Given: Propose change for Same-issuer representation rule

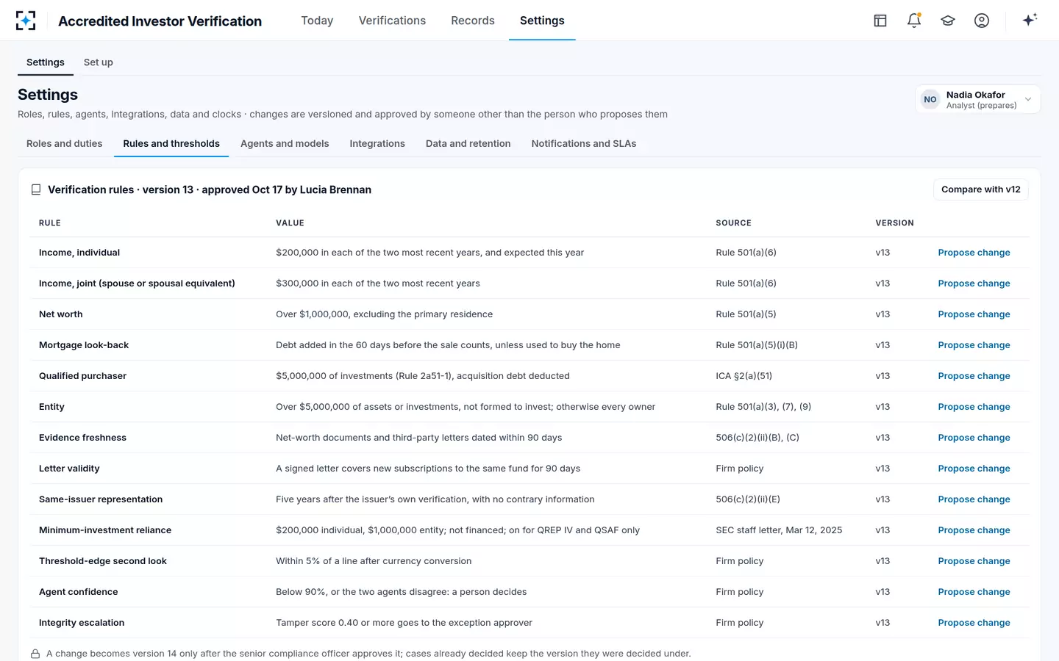Looking at the screenshot, I should pyautogui.click(x=974, y=499).
